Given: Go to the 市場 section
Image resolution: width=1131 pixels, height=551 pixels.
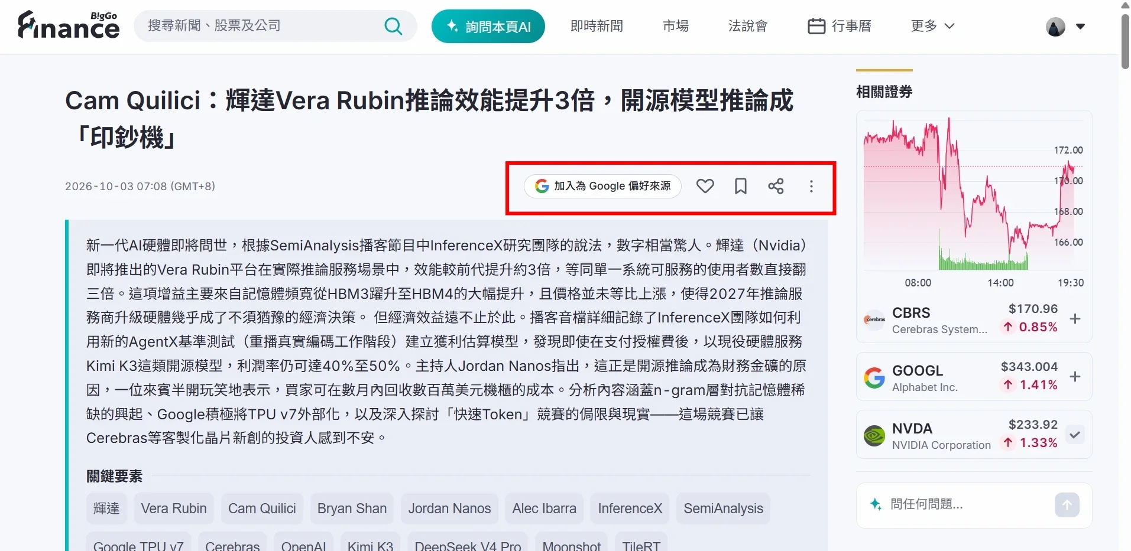Looking at the screenshot, I should click(x=675, y=26).
